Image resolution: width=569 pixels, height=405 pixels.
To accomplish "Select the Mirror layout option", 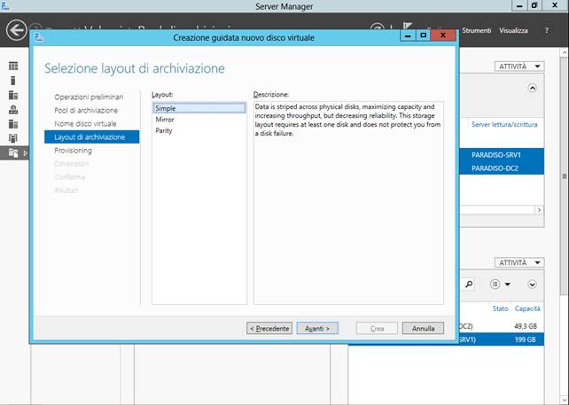I will pos(165,119).
